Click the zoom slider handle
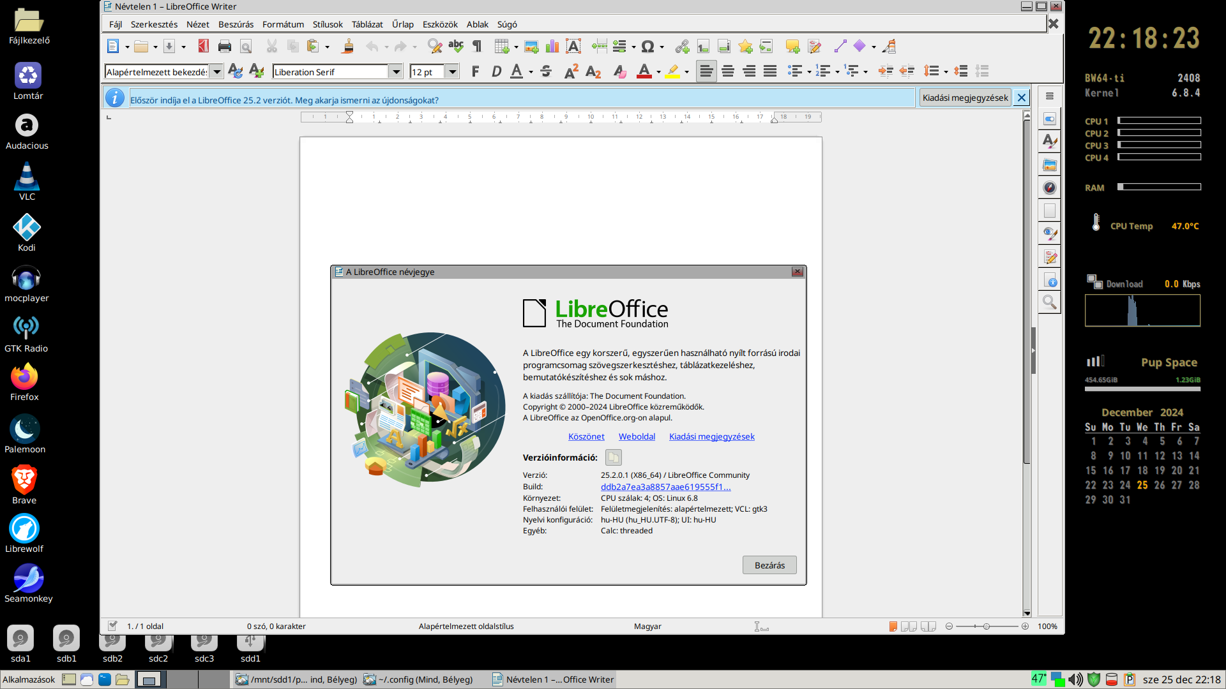1226x689 pixels. click(x=987, y=626)
